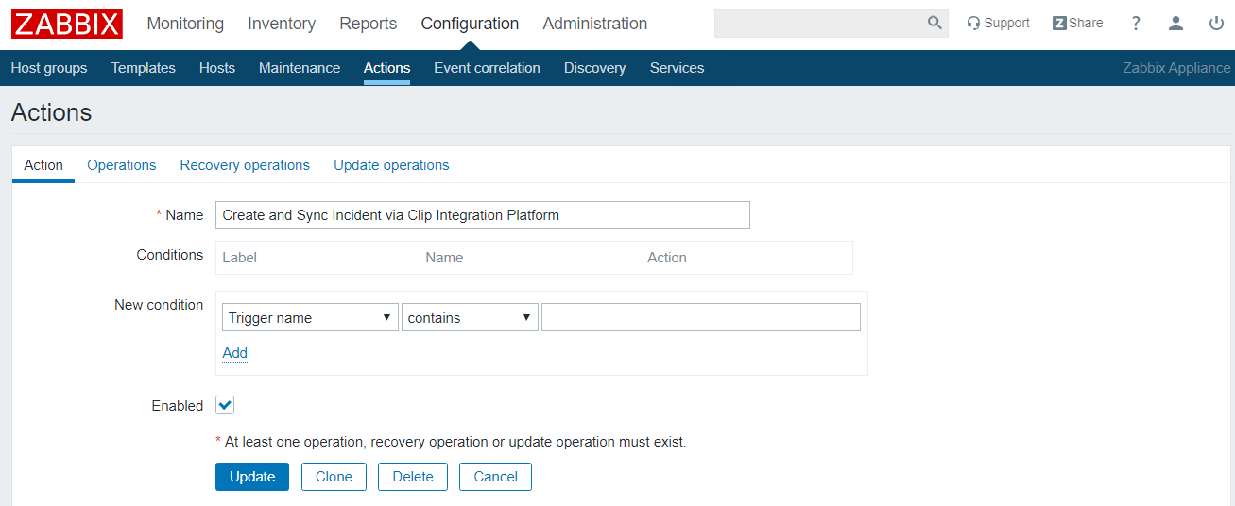Open the help question mark icon
Image resolution: width=1235 pixels, height=506 pixels.
1136,24
